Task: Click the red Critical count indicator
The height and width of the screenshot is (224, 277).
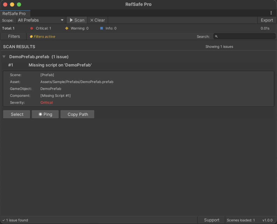Action: [41, 28]
